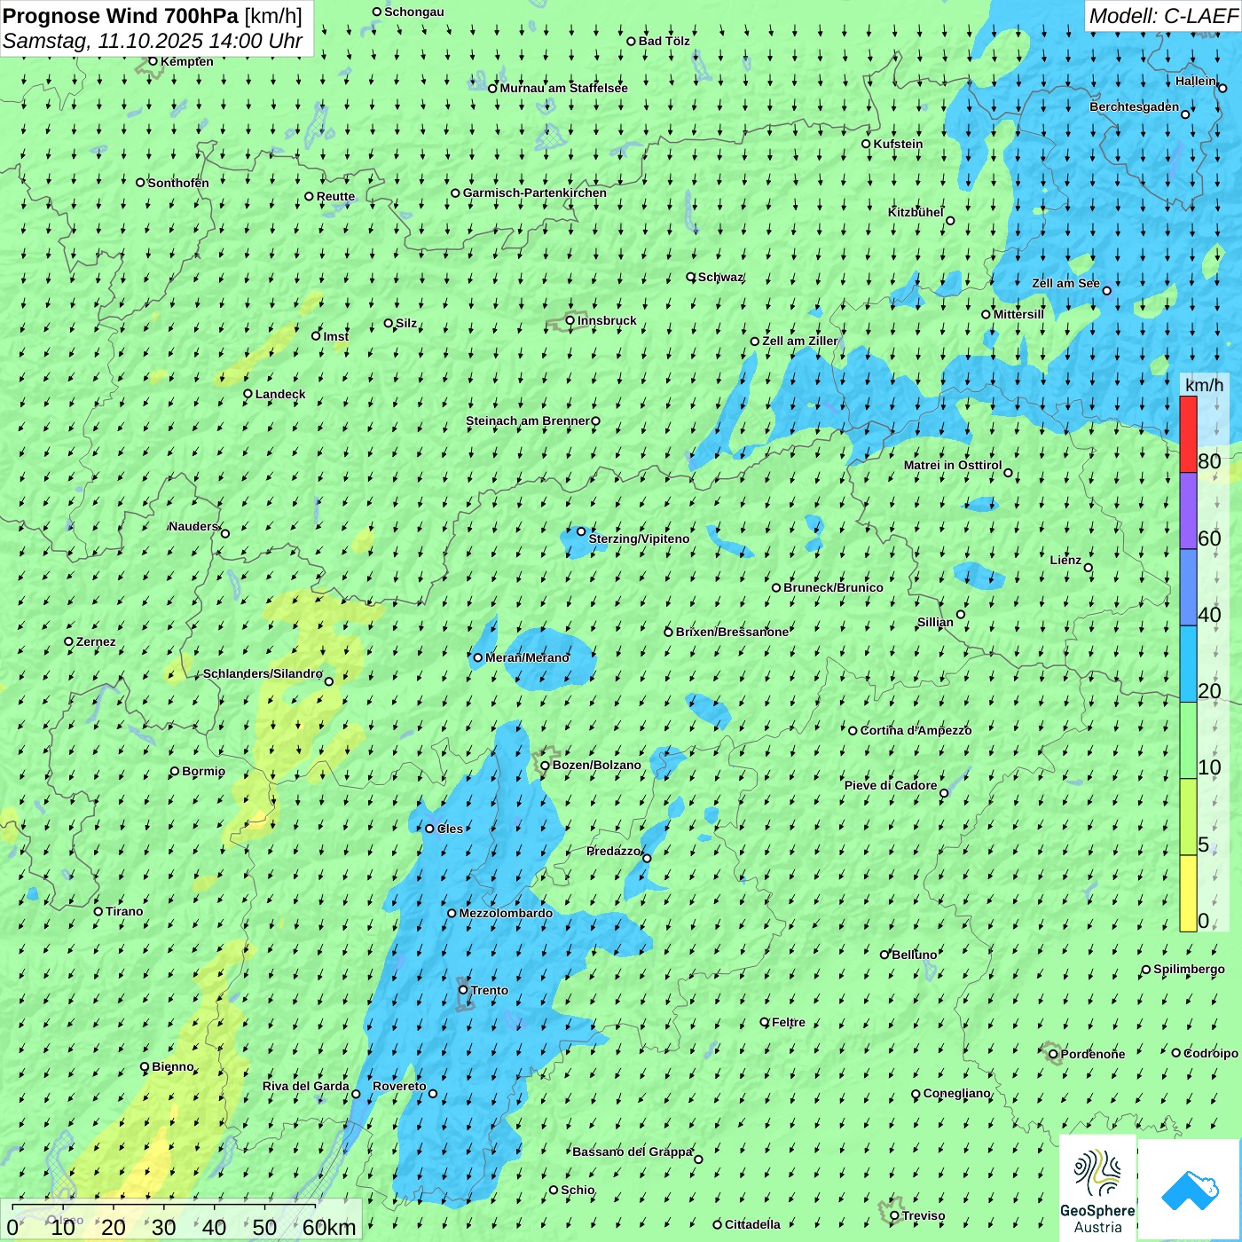
Task: Click the Zernez location marker
Action: click(x=69, y=641)
